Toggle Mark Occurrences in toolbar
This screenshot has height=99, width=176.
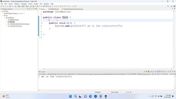click(x=46, y=6)
